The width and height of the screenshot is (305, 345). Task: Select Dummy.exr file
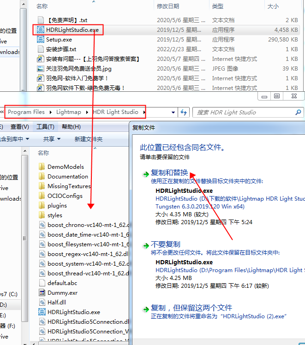click(x=62, y=292)
